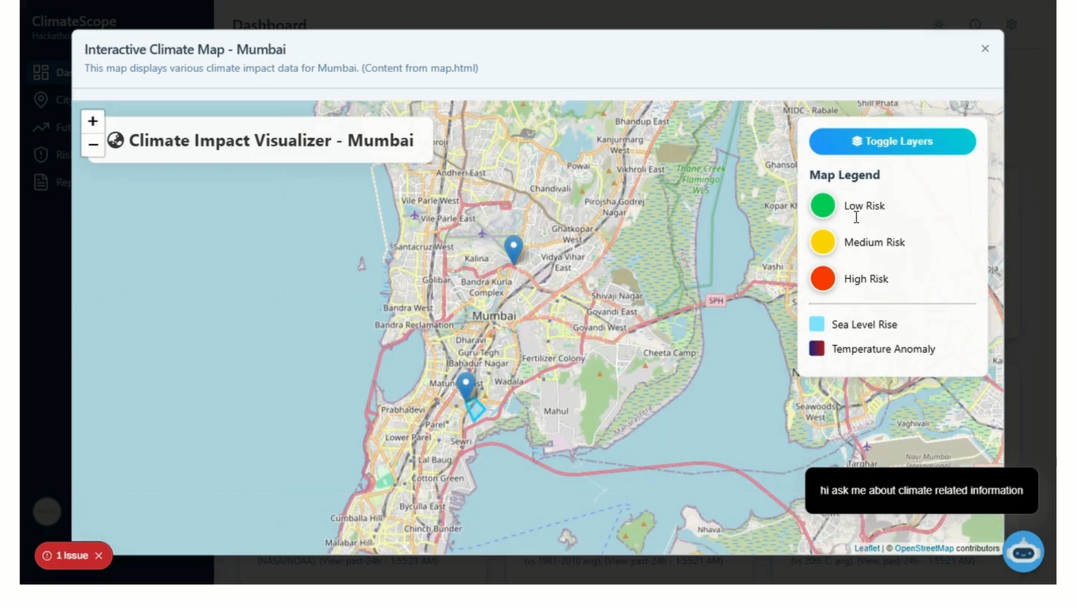1076x613 pixels.
Task: Click the document reports icon in the dimmed sidebar
Action: [x=41, y=182]
